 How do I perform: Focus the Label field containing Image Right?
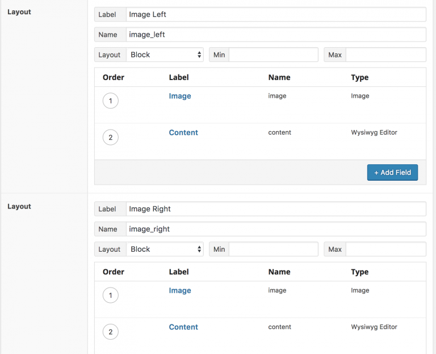275,209
